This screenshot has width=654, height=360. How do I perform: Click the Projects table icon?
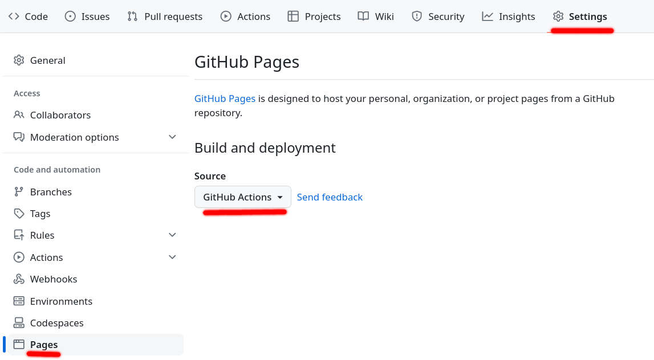293,17
